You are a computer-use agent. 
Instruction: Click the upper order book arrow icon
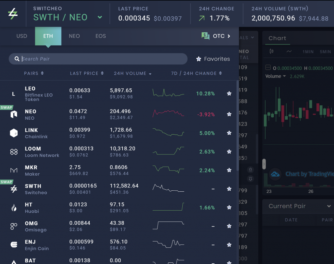(250, 170)
